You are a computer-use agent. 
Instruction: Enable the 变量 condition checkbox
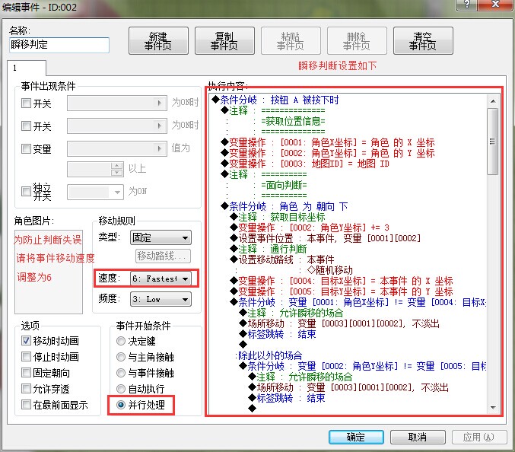26,149
